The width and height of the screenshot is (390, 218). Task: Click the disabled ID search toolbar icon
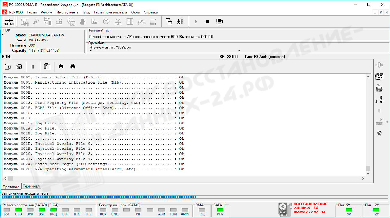pos(25,22)
